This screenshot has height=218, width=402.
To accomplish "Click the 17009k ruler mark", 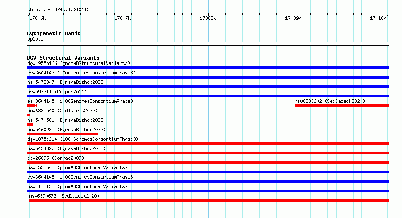I will pos(293,18).
